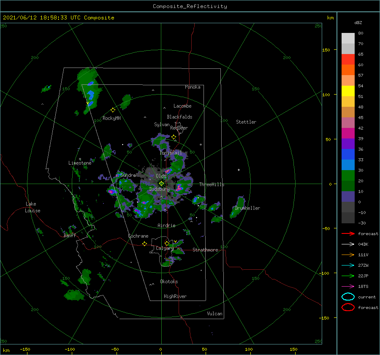Viewport: 380px width, 355px height.
Task: Click the Calgary city label
Action: tap(165, 248)
